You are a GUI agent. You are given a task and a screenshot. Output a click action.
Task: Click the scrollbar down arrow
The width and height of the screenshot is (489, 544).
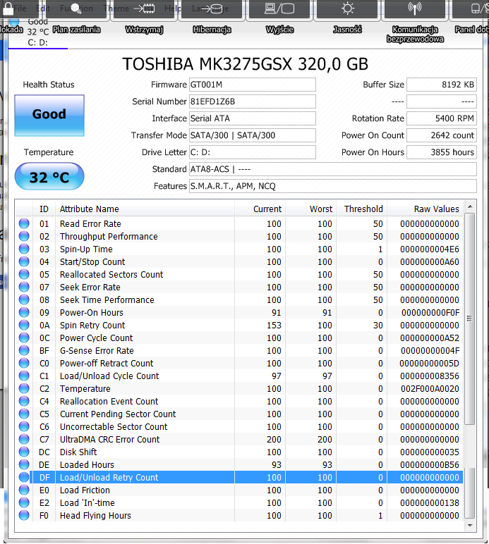tap(470, 525)
